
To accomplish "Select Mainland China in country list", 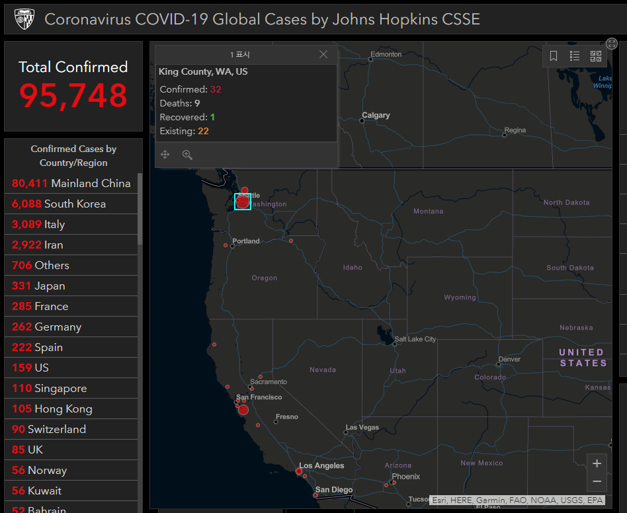I will 71,183.
